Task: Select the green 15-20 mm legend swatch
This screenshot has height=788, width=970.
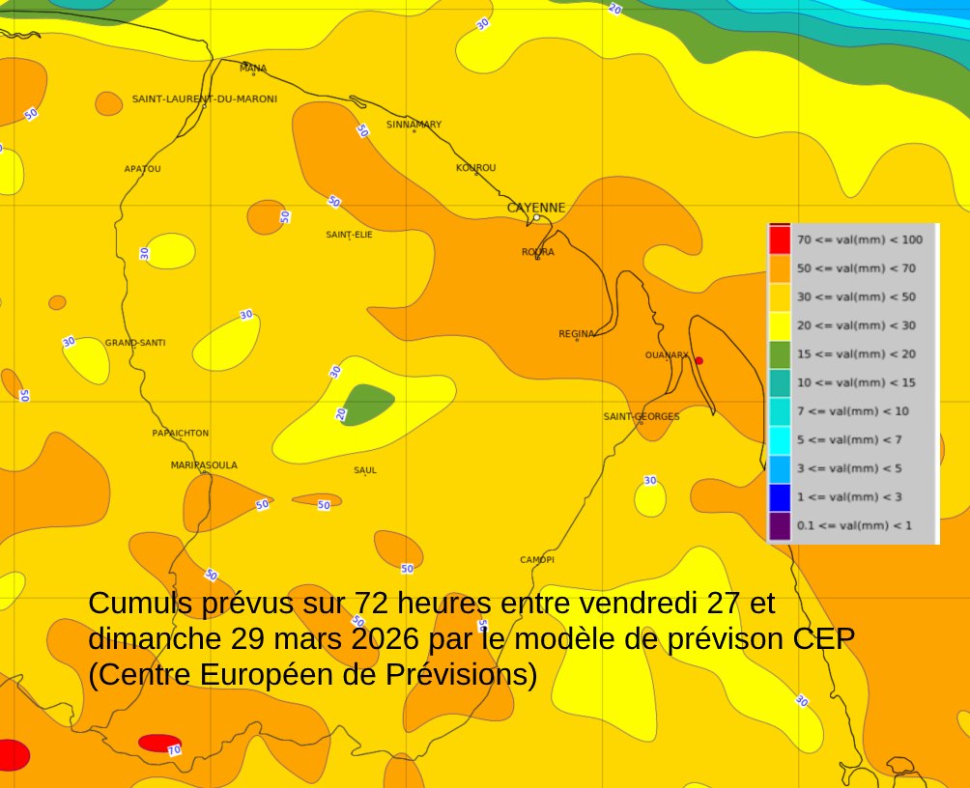Action: point(780,354)
